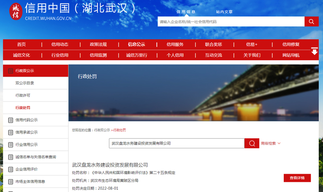Viewport: 323px width, 192px height.
Task: Open 市场主体信用信息 in the sidebar
Action: (x=36, y=181)
